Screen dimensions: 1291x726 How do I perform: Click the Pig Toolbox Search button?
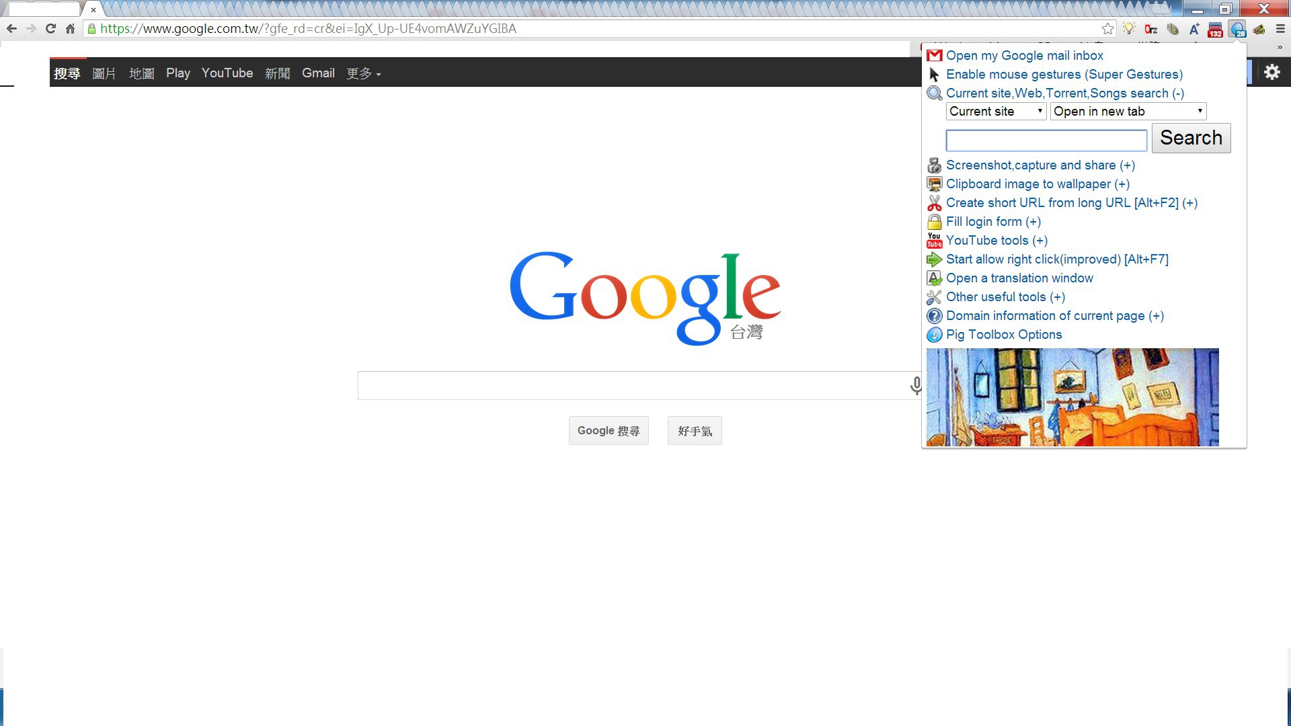pos(1190,138)
